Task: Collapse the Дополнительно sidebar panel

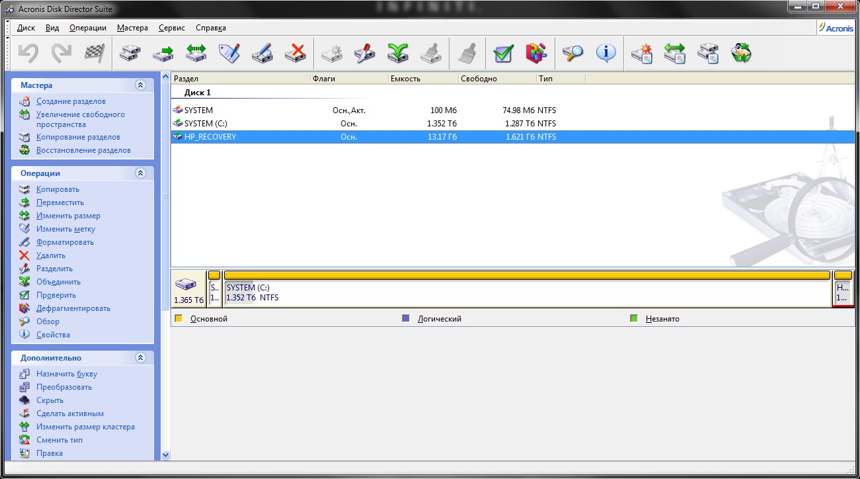Action: tap(140, 358)
